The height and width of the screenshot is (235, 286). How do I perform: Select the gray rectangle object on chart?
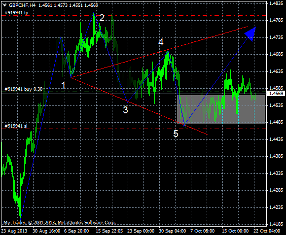(x=221, y=109)
